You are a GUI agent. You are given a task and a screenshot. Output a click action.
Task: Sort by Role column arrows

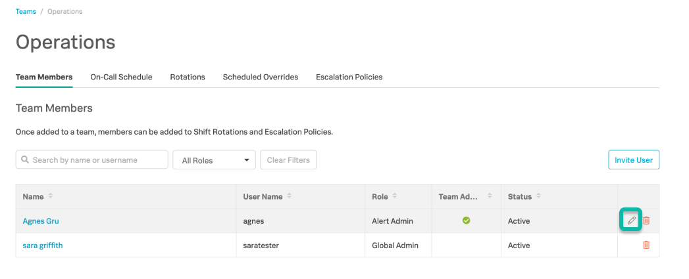point(395,196)
